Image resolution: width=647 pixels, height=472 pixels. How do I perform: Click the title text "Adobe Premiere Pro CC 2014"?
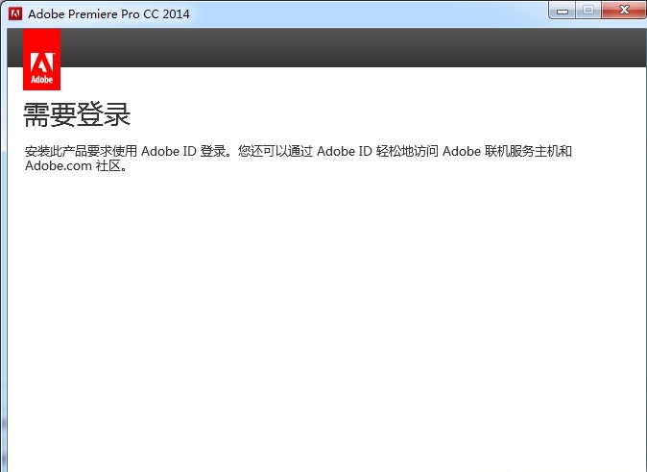(x=108, y=13)
